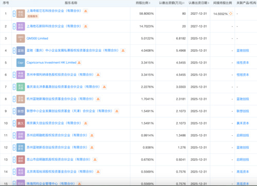Open row 1 controlling shareholder company link
Viewport: 257px width, 186px height.
(x=53, y=11)
